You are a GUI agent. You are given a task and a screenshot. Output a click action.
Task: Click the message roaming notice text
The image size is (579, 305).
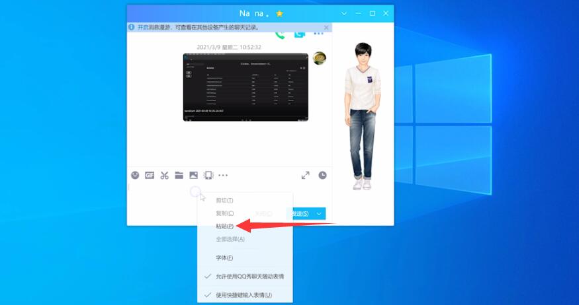coord(199,27)
